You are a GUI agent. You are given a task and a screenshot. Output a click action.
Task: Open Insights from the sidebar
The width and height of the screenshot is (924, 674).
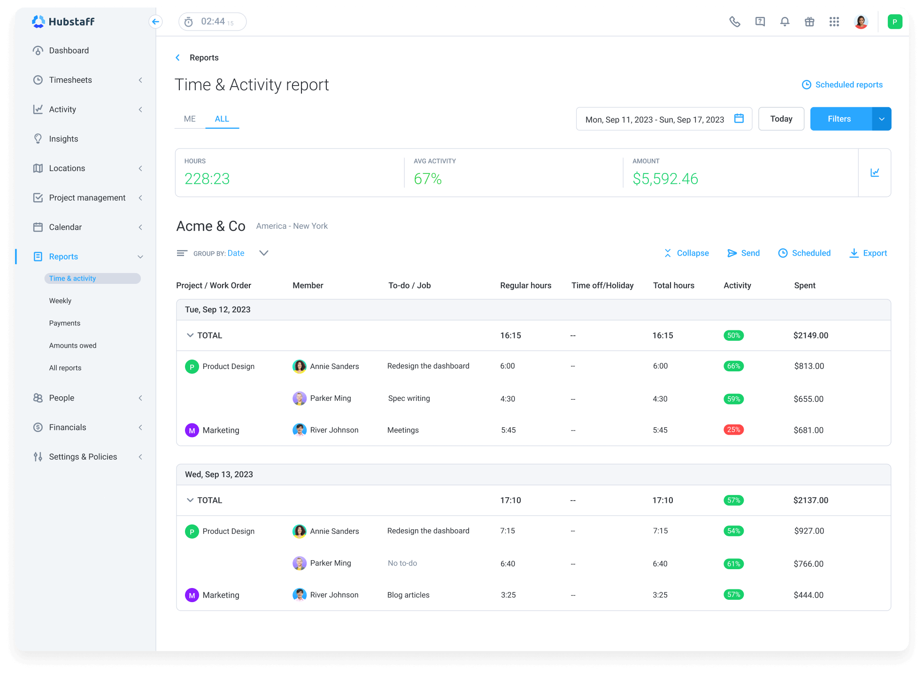(63, 139)
